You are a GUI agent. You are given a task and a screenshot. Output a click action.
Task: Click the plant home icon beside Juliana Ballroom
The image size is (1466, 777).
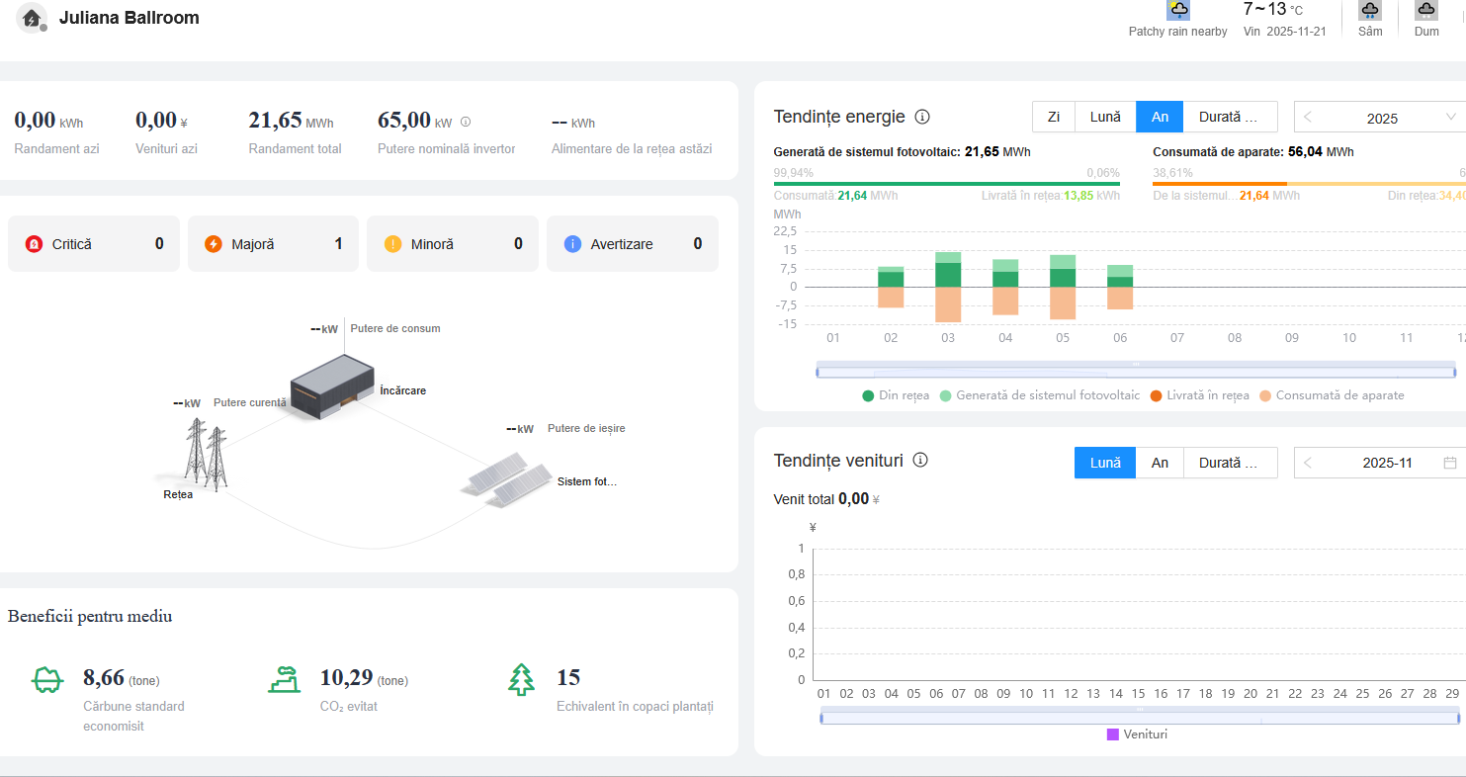pyautogui.click(x=32, y=19)
